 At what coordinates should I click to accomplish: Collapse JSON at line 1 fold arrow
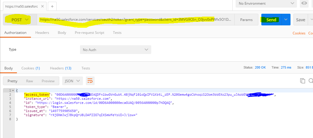click(x=13, y=90)
